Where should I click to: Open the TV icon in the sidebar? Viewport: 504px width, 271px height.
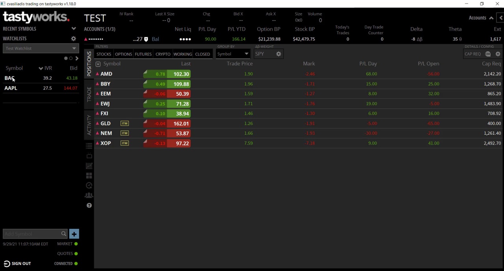(89, 156)
